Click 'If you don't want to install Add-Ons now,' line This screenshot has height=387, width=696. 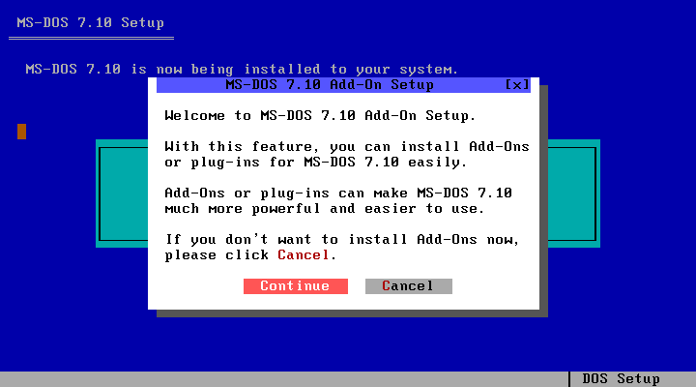pos(342,240)
